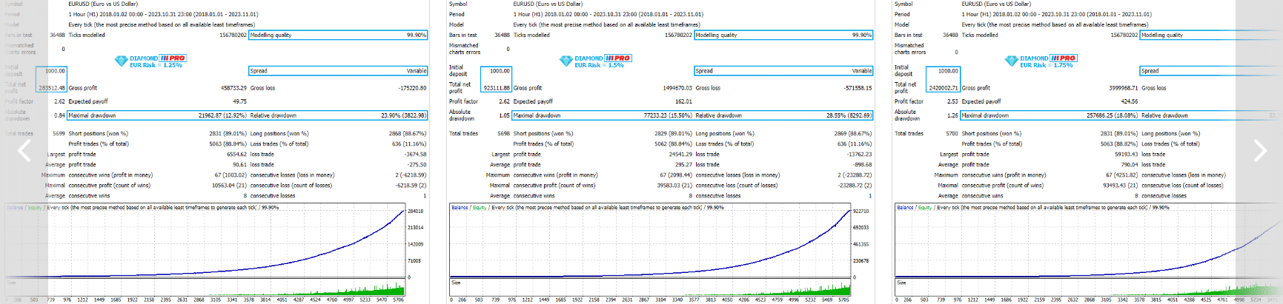Viewport: 1283px width, 304px height.
Task: Click the red PRO badge in the right report
Action: (x=1063, y=58)
